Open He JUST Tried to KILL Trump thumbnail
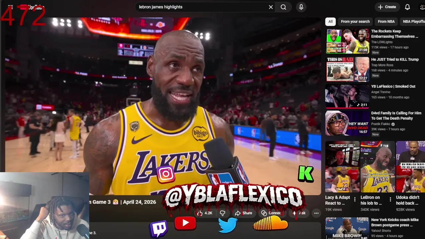The height and width of the screenshot is (239, 425). (x=348, y=69)
